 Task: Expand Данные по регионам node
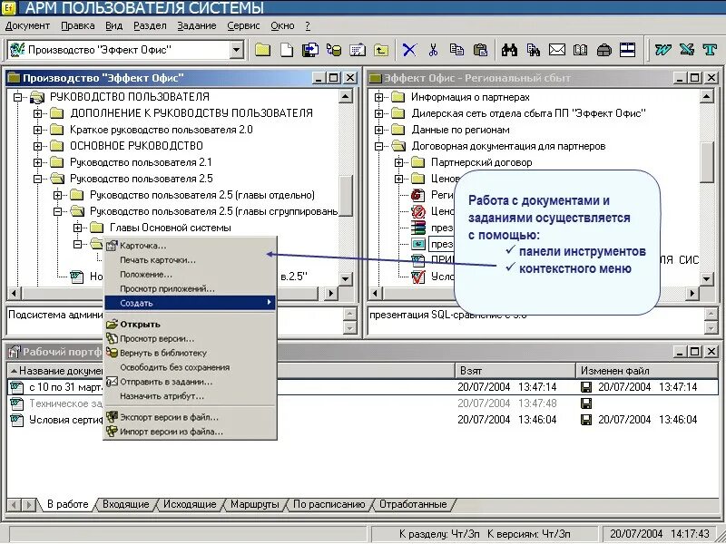[x=378, y=130]
